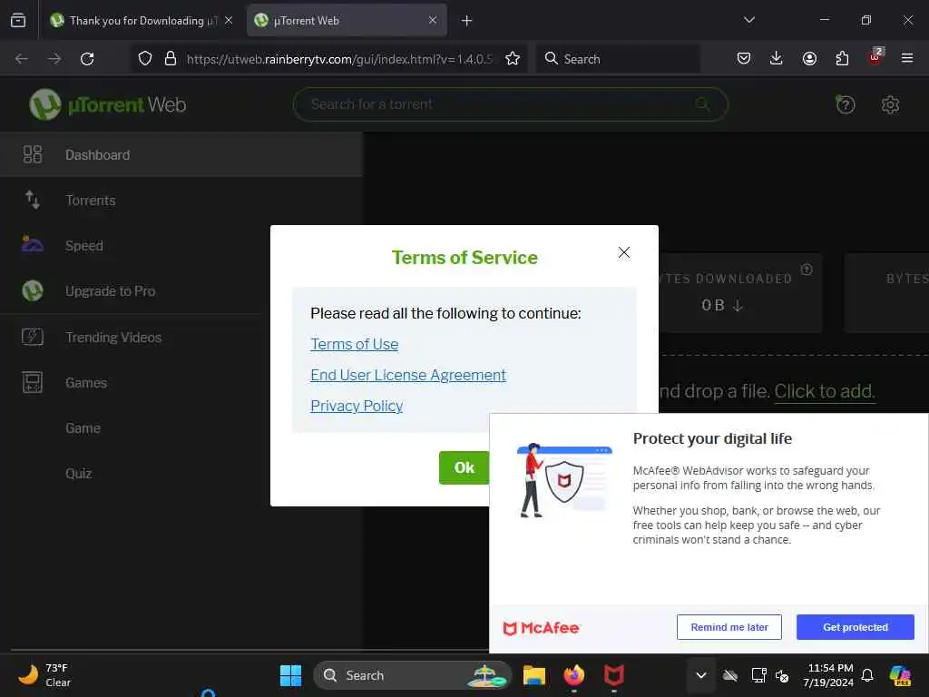Viewport: 929px width, 697px height.
Task: Go back in the browser
Action: 22,59
